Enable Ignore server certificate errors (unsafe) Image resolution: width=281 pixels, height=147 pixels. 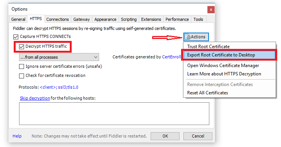21,66
